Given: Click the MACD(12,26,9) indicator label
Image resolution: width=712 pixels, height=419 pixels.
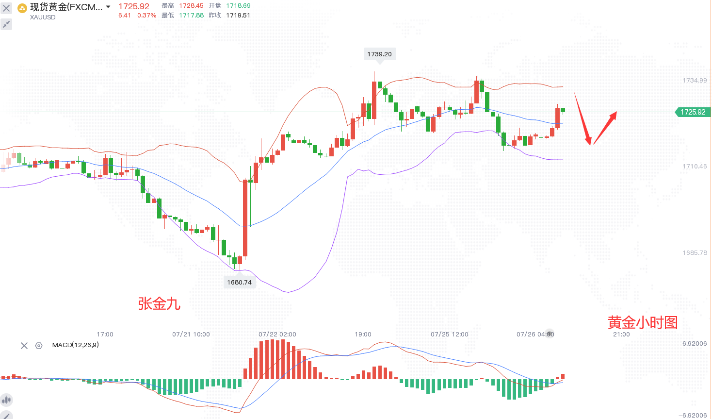Looking at the screenshot, I should 76,345.
